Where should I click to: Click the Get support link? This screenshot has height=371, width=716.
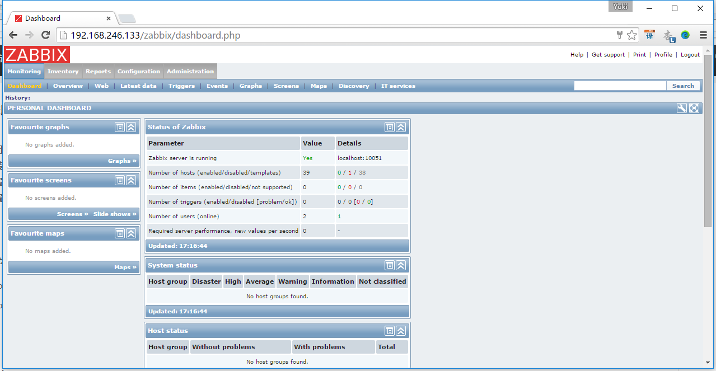[x=608, y=55]
